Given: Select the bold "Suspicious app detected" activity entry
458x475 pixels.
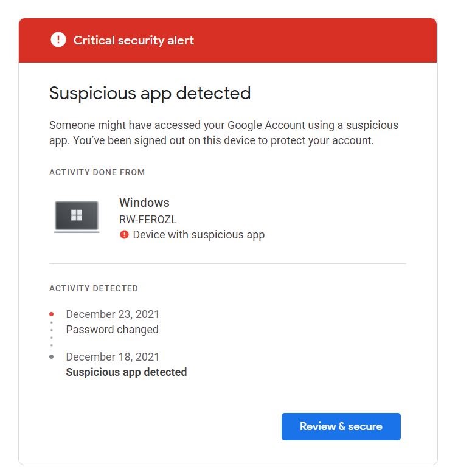Looking at the screenshot, I should [126, 372].
